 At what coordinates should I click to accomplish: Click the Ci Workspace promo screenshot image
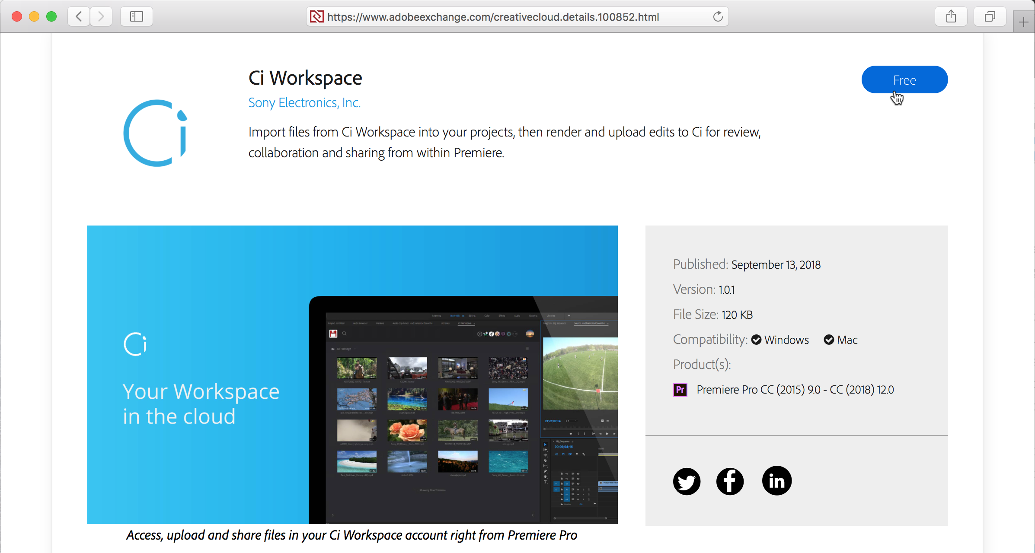coord(352,375)
